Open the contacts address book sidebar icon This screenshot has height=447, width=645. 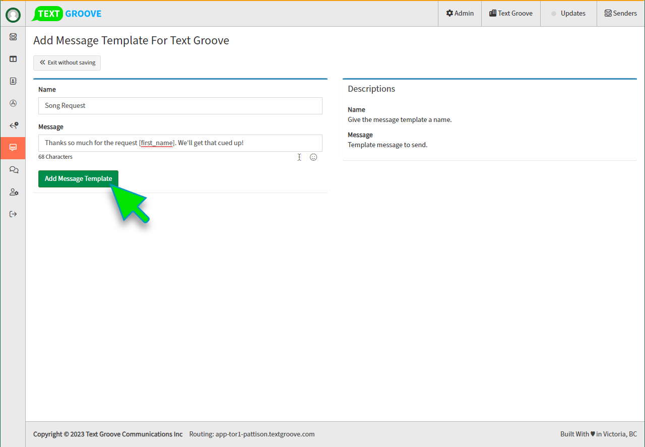tap(13, 81)
